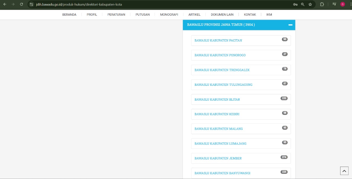
Task: Select Bawaslu Kabupaten Jember entry
Action: click(x=218, y=158)
